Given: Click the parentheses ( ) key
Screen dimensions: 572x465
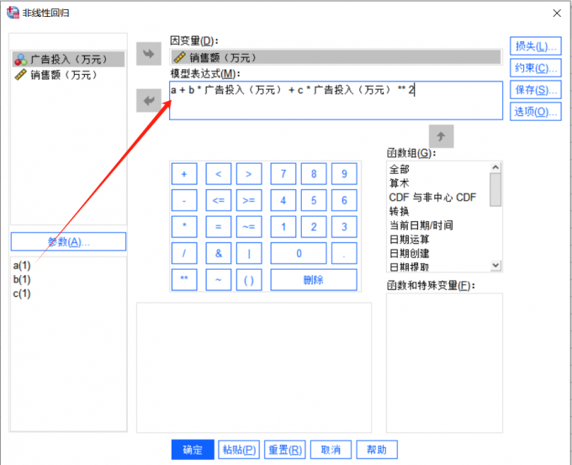Looking at the screenshot, I should (249, 280).
